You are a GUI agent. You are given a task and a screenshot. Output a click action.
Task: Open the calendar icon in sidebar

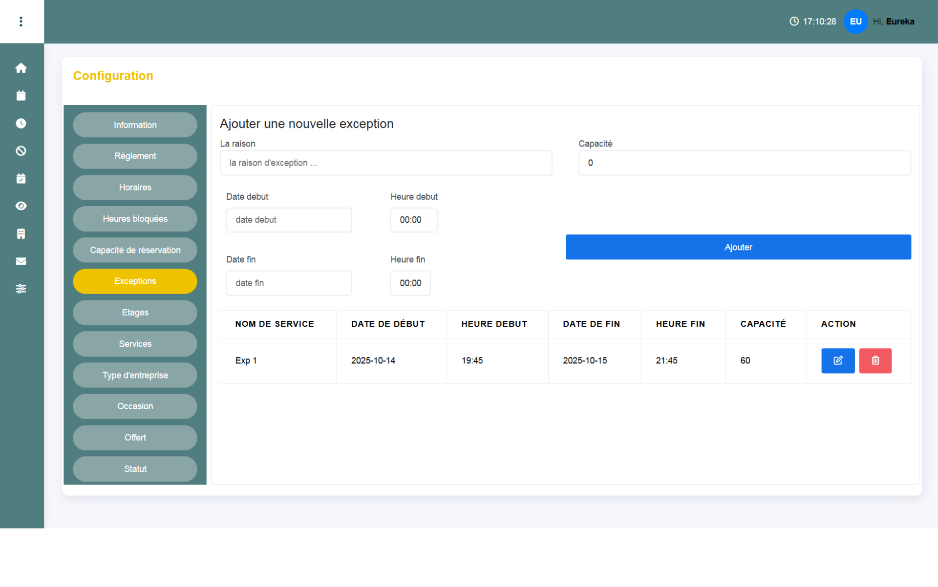coord(21,96)
